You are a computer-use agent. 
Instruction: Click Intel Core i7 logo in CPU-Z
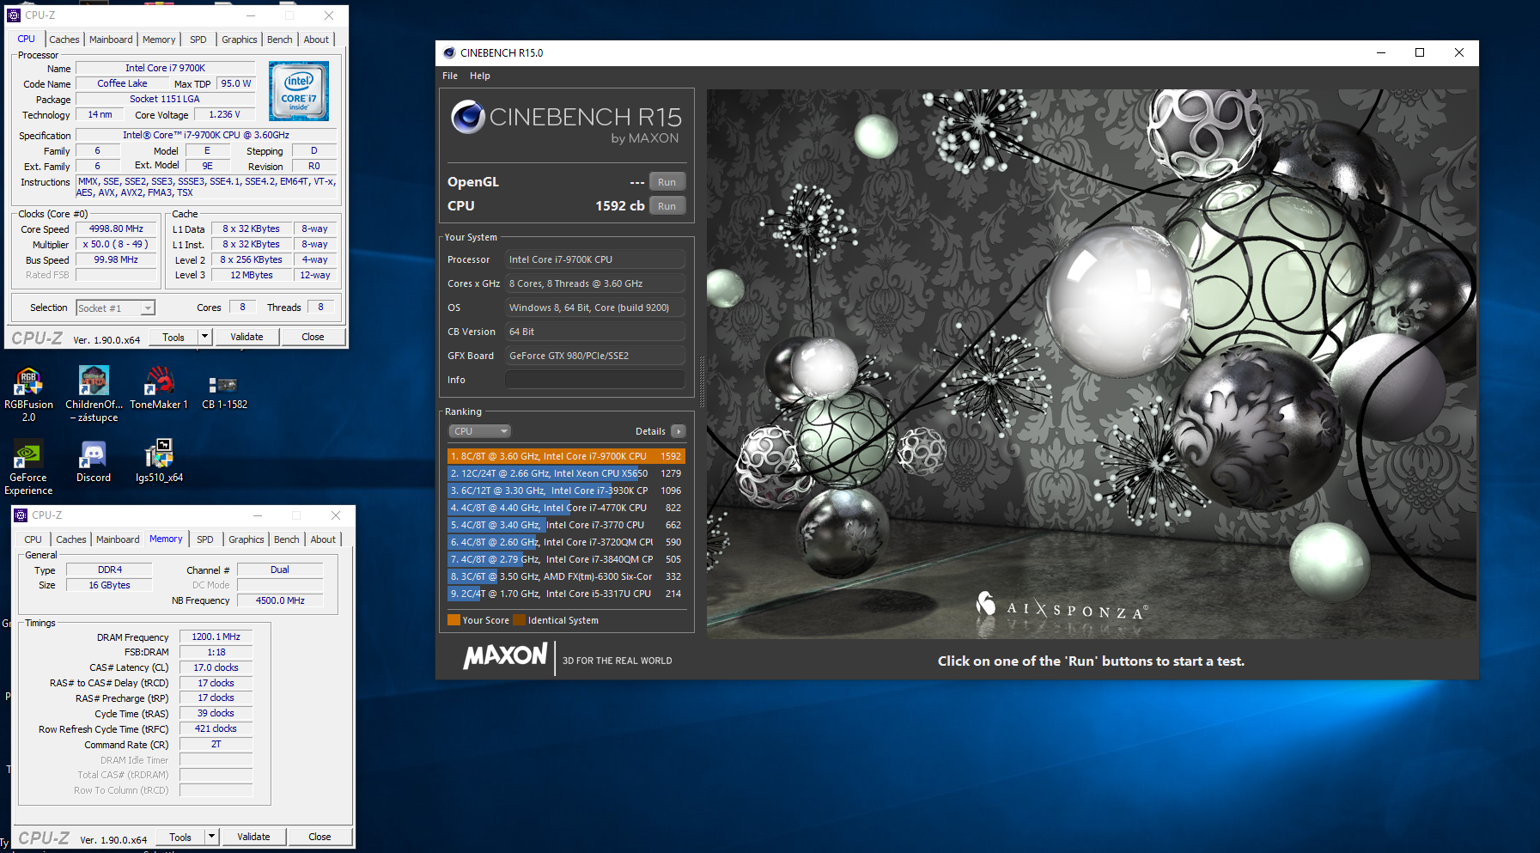pos(299,91)
